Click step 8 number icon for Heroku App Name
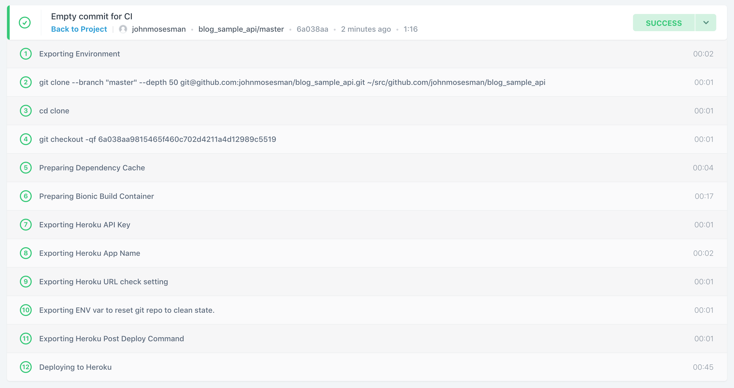Image resolution: width=734 pixels, height=388 pixels. (26, 253)
